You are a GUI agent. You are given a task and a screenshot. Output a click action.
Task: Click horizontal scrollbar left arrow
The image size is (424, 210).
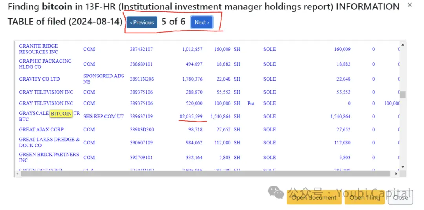point(17,173)
